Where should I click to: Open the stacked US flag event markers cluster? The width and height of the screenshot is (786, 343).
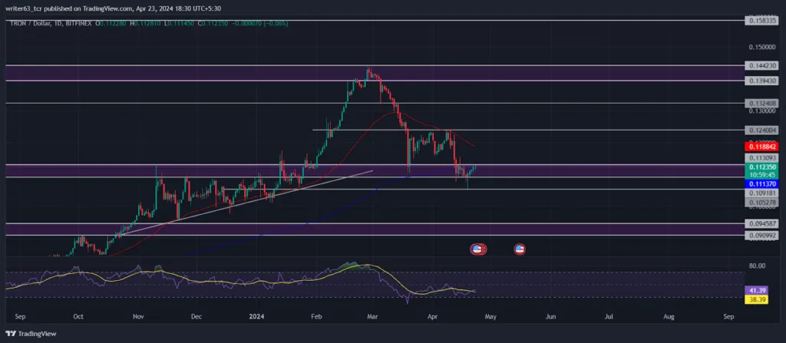click(478, 248)
